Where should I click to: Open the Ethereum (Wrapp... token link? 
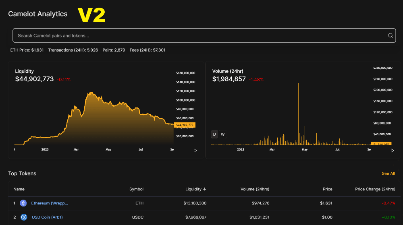[50, 203]
